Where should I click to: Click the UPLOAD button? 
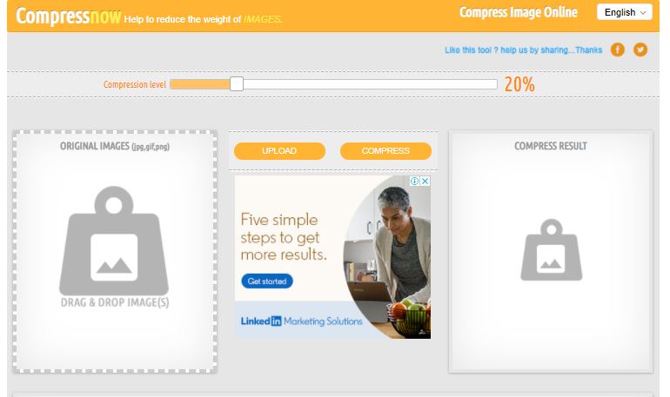[x=279, y=151]
